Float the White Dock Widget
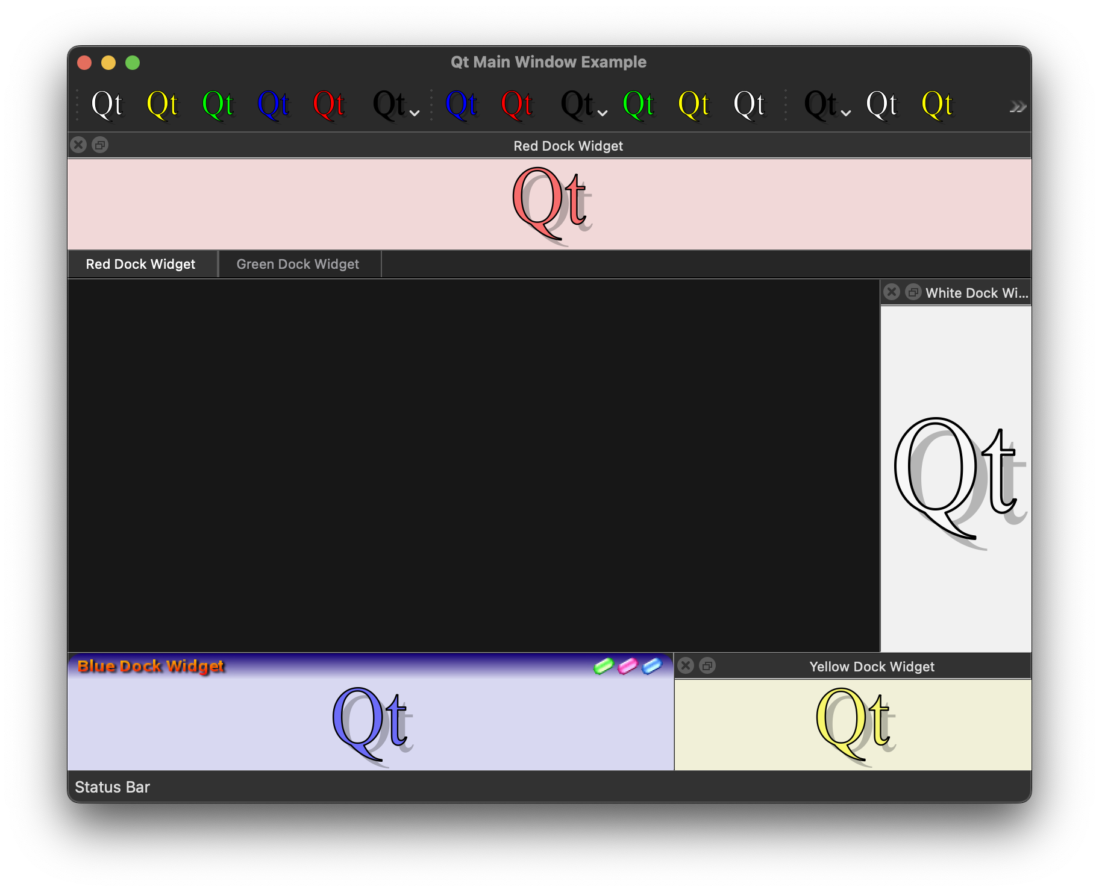 pyautogui.click(x=913, y=292)
